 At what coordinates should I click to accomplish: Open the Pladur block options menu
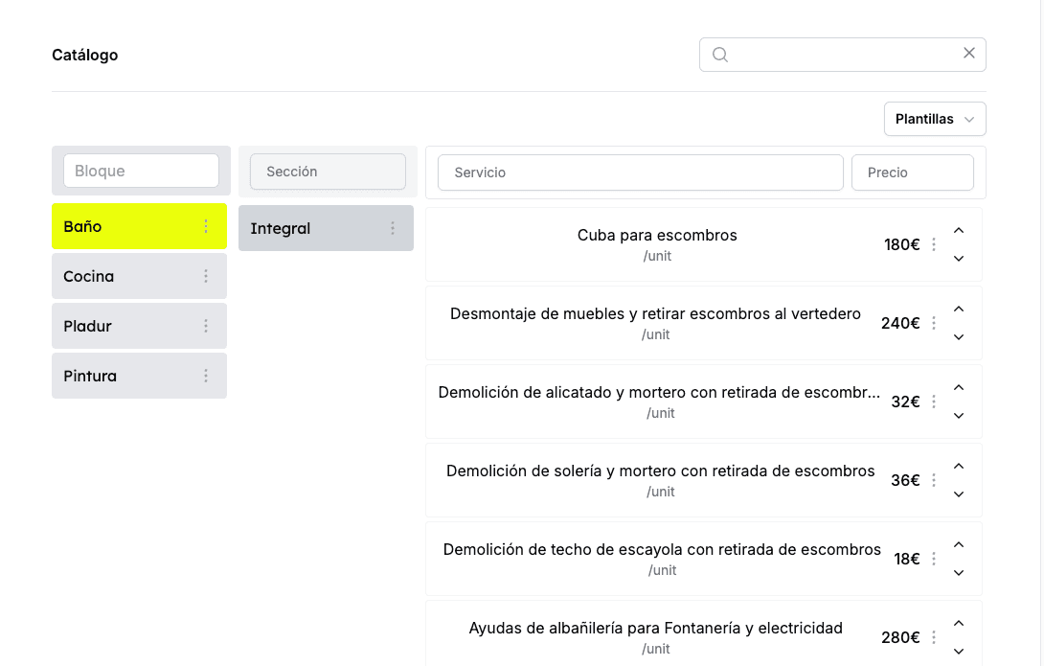pos(205,326)
